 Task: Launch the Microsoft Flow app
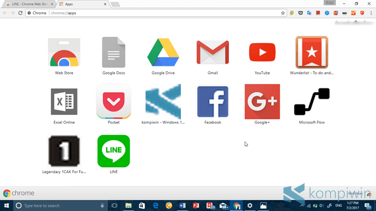pos(312,102)
